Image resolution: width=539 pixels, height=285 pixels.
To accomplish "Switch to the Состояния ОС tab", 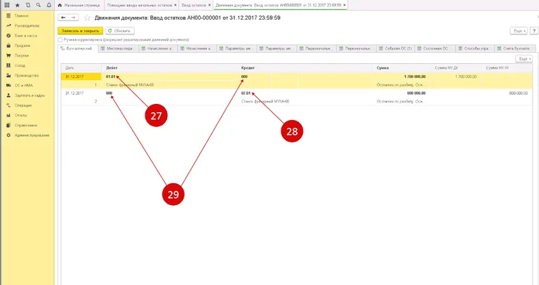I will point(434,49).
